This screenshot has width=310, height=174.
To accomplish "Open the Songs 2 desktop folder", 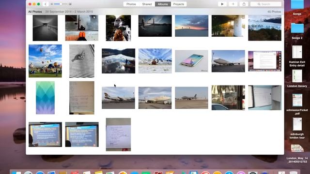I will pyautogui.click(x=297, y=31).
